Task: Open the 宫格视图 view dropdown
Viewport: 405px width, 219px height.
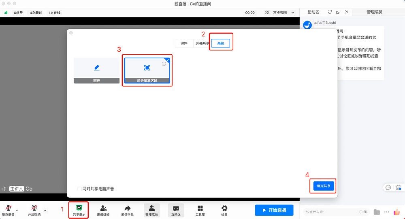Action: 280,13
